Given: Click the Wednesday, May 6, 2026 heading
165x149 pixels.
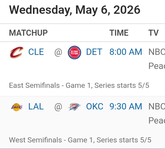Looking at the screenshot, I should (x=75, y=10).
